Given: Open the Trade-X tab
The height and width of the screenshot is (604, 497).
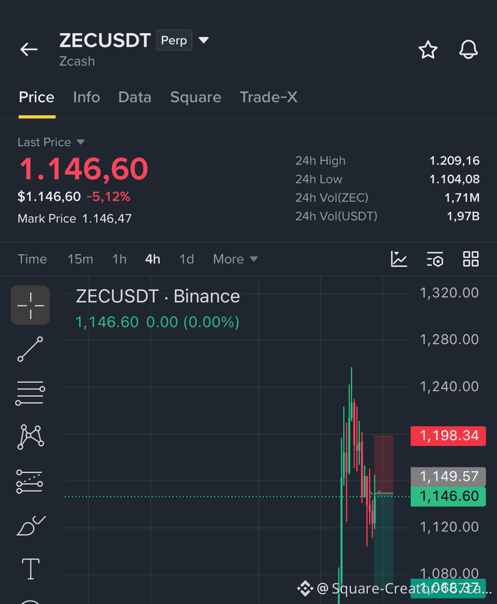Looking at the screenshot, I should point(269,97).
